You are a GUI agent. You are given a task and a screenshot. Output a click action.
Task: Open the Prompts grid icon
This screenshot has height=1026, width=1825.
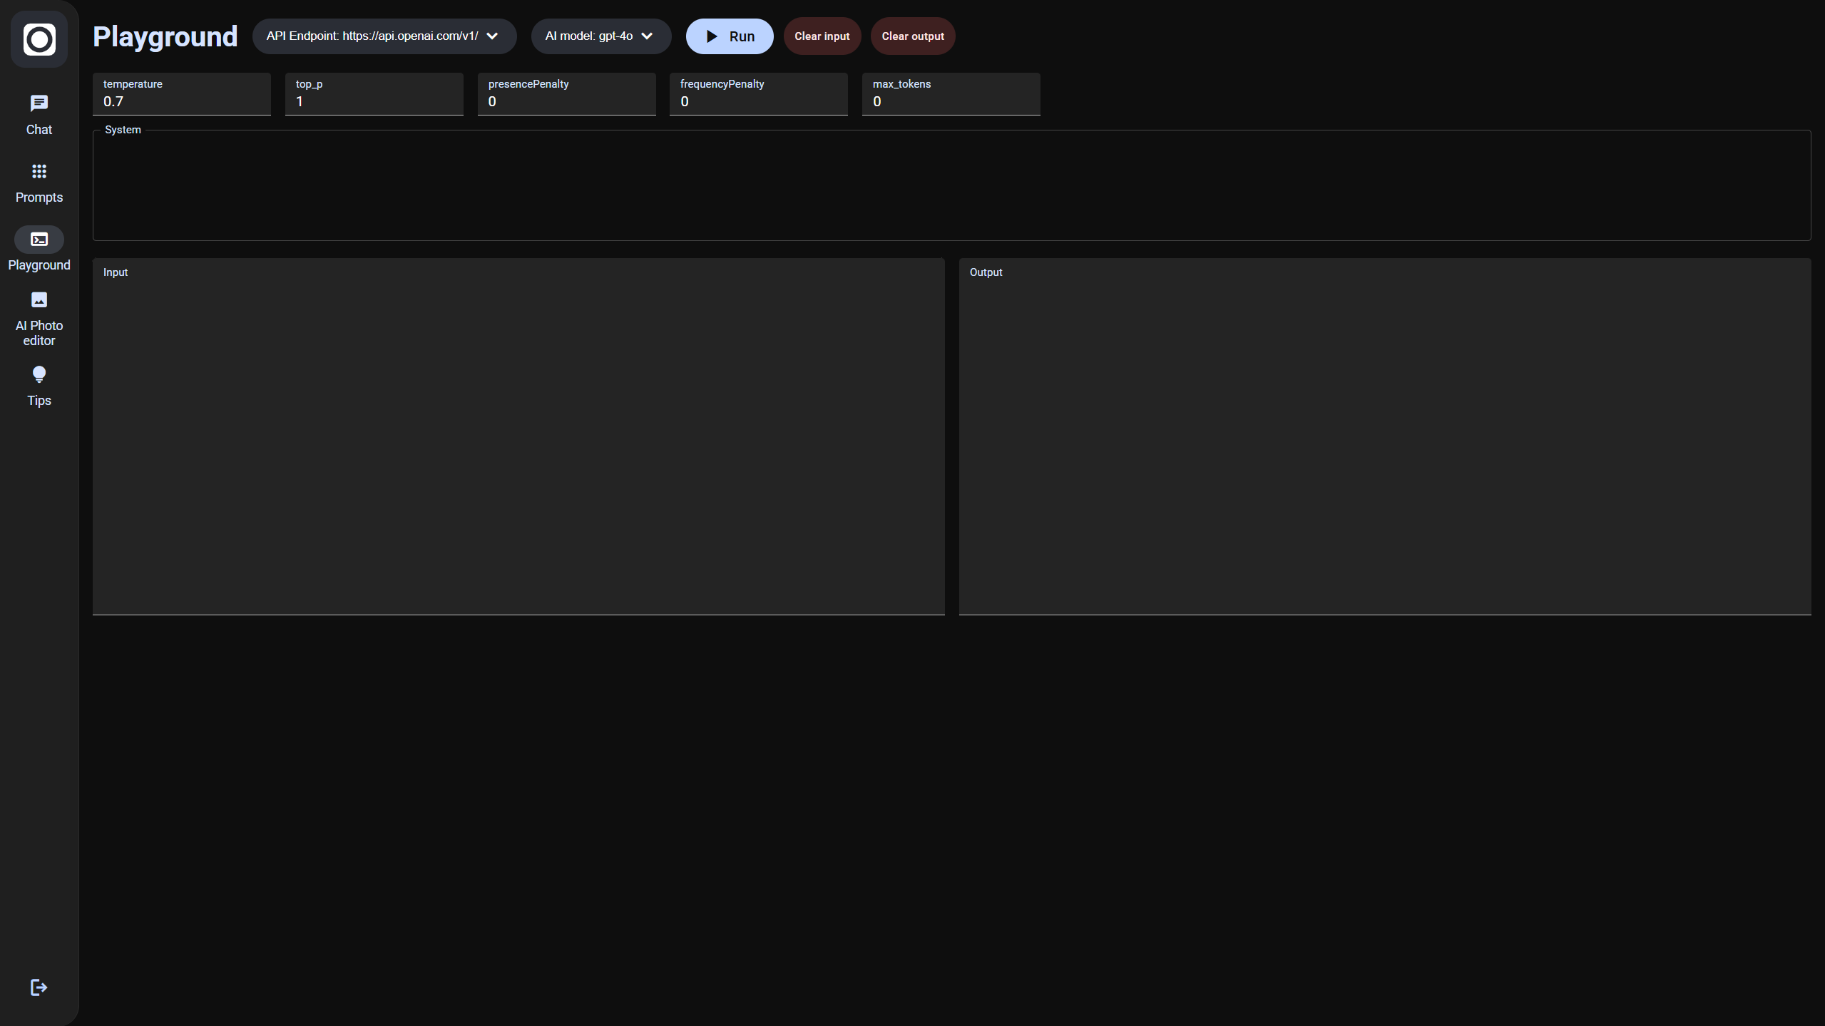[39, 171]
